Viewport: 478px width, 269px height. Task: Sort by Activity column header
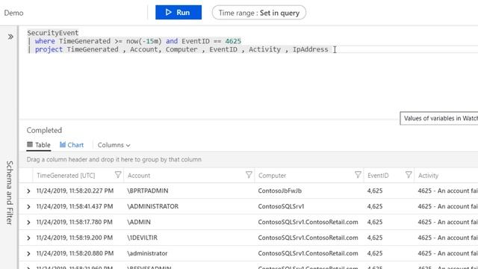click(x=428, y=176)
